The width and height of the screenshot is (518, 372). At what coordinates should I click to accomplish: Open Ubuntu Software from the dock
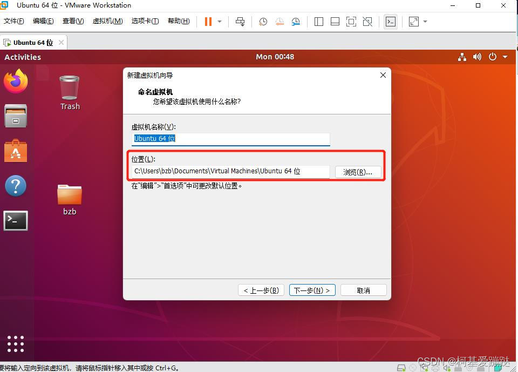16,151
